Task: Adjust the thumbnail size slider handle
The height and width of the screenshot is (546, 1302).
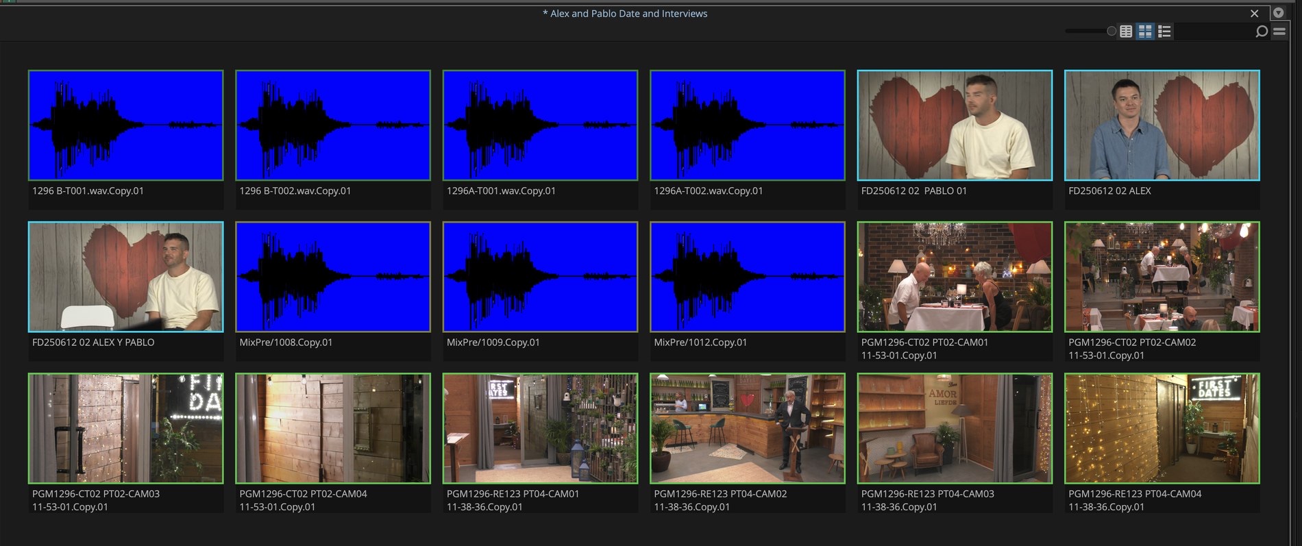Action: click(x=1111, y=32)
